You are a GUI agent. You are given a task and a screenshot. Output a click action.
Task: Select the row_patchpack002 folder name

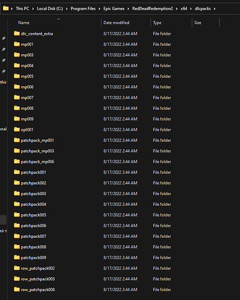[38, 268]
